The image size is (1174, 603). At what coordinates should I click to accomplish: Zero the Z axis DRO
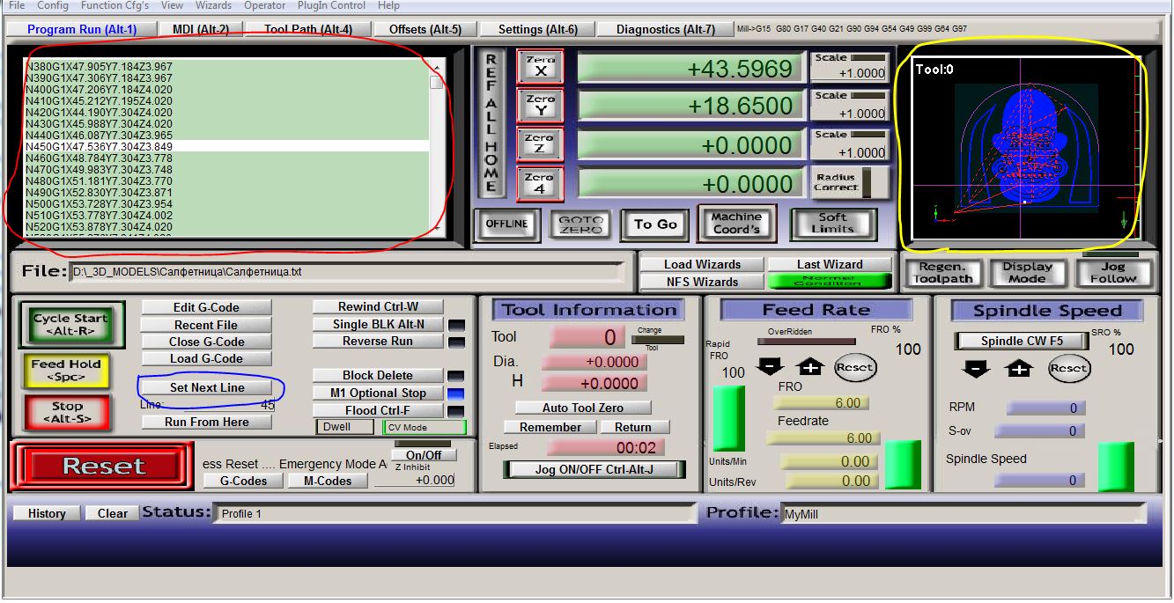click(540, 144)
